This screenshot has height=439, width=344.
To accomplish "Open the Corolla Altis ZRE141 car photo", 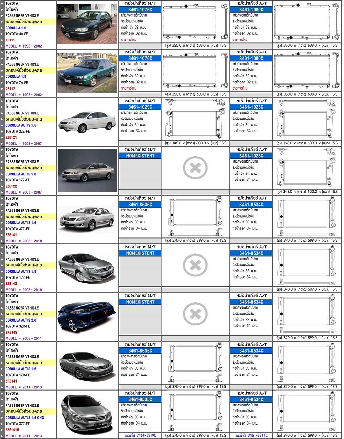I will click(x=87, y=366).
